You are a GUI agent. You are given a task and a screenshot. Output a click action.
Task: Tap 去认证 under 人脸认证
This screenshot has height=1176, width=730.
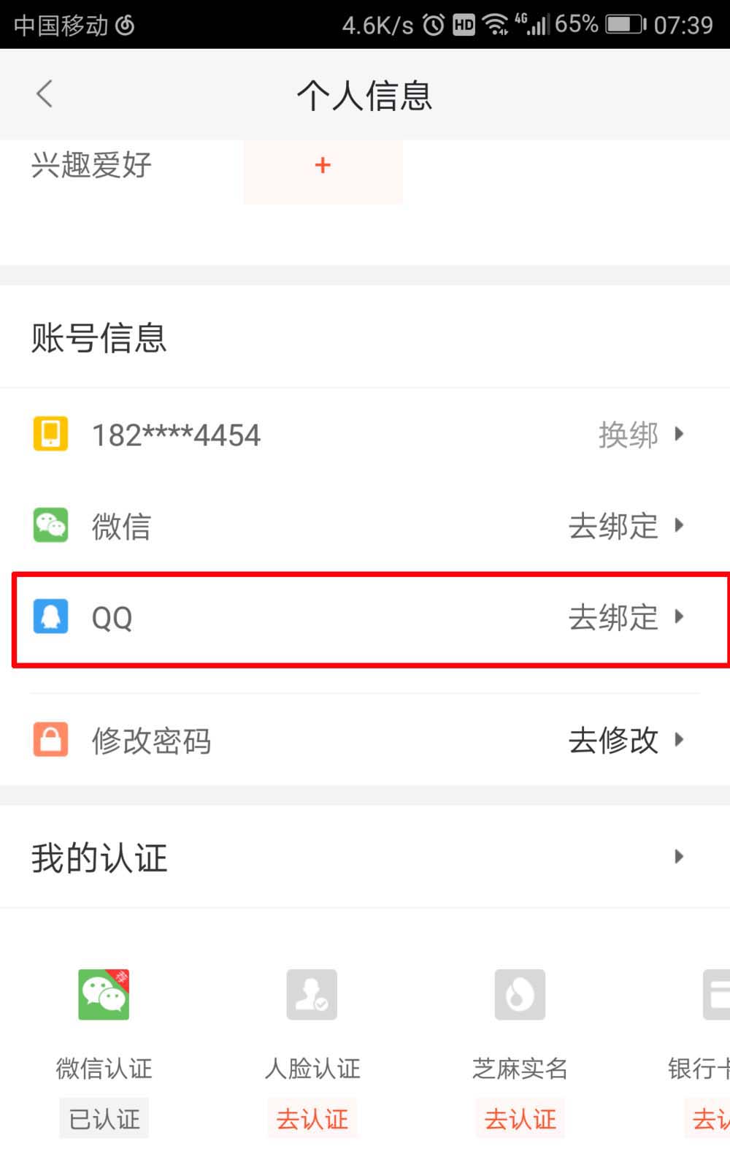(312, 1119)
